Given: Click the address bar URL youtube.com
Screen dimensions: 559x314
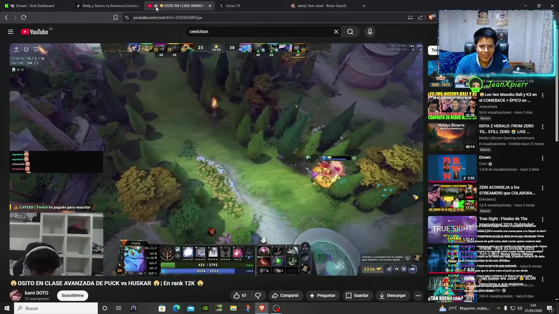Looking at the screenshot, I should click(x=167, y=17).
